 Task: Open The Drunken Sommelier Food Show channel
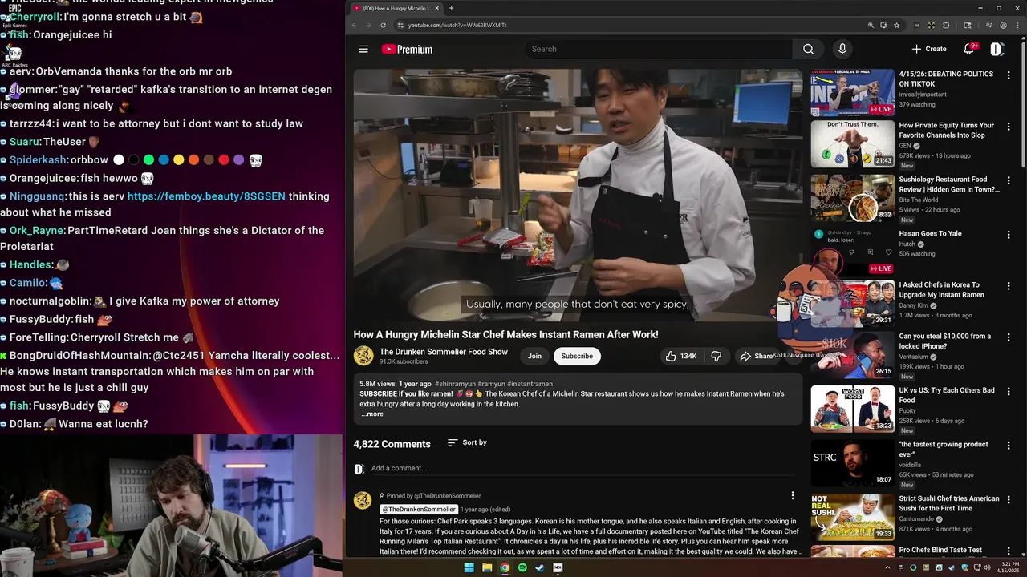point(444,352)
